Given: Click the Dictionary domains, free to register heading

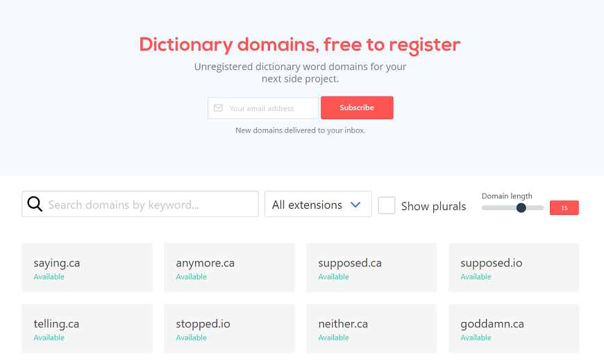Looking at the screenshot, I should [300, 44].
